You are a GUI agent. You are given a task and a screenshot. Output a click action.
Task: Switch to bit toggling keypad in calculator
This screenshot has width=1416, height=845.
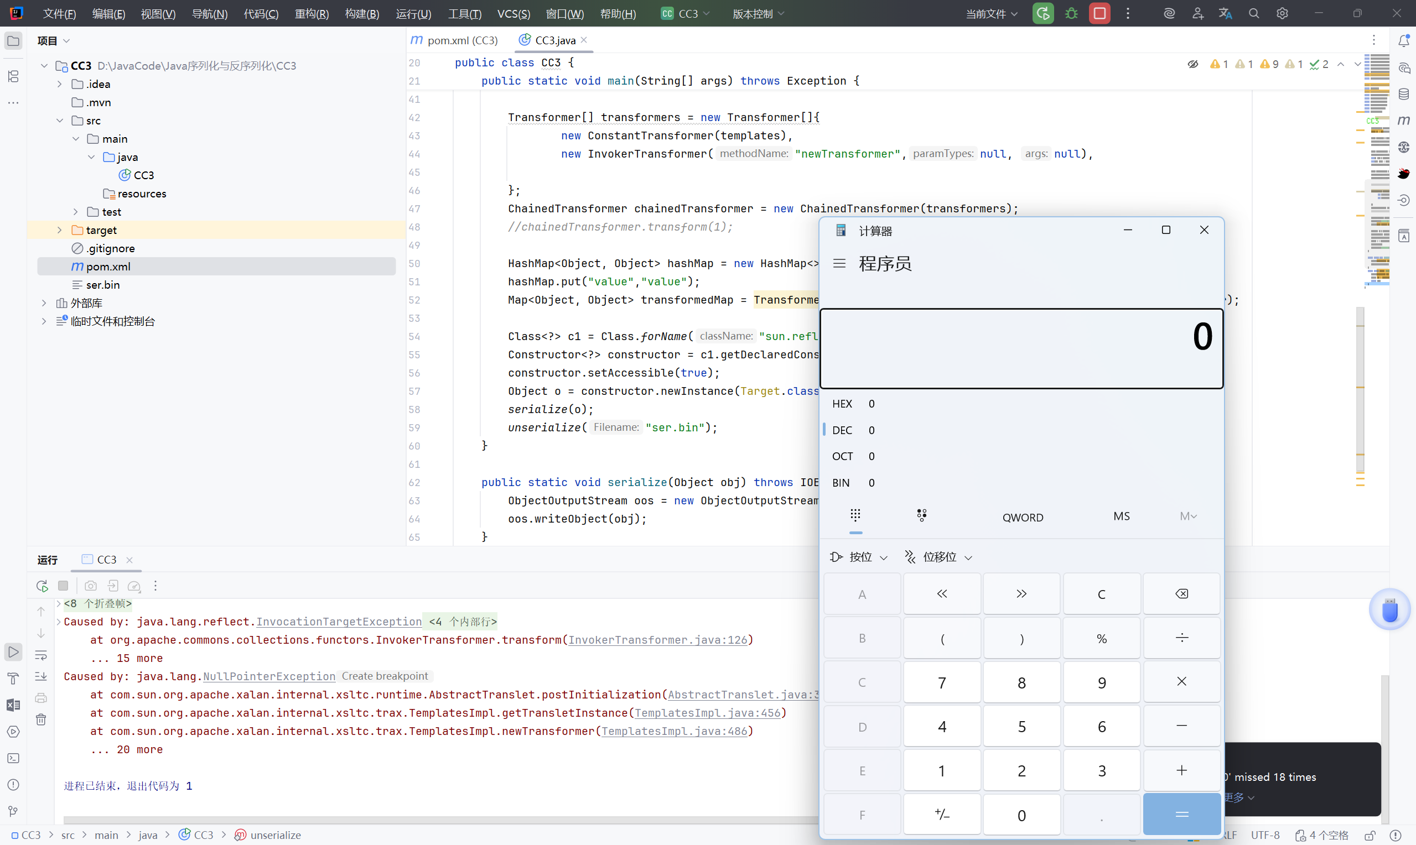[922, 516]
